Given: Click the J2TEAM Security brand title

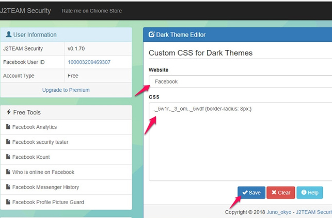Looking at the screenshot, I should pos(25,10).
